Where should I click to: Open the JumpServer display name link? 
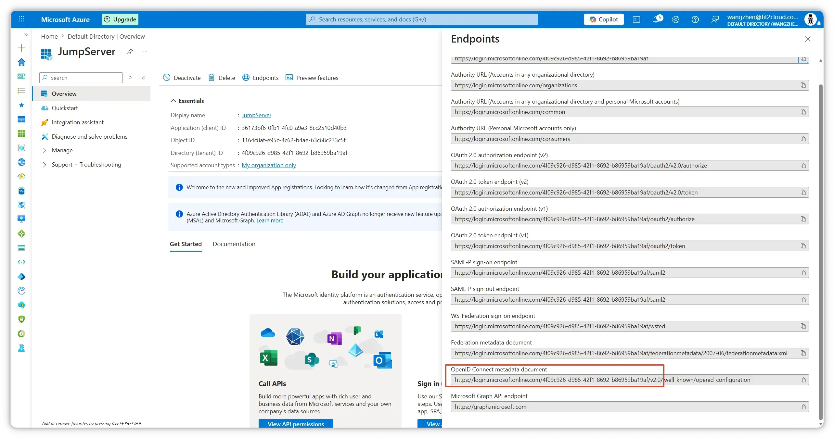coord(256,115)
